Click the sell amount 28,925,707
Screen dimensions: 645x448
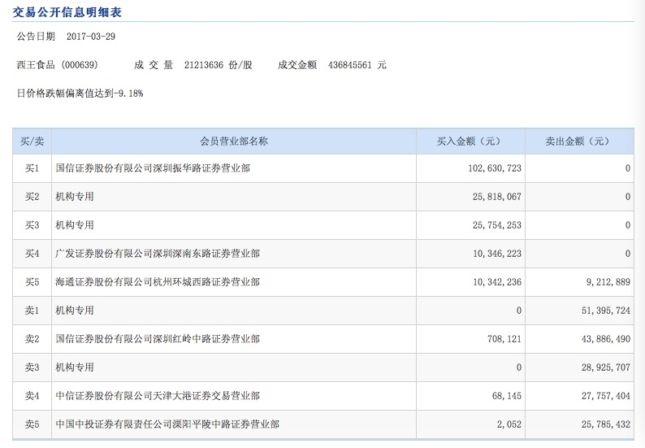606,367
